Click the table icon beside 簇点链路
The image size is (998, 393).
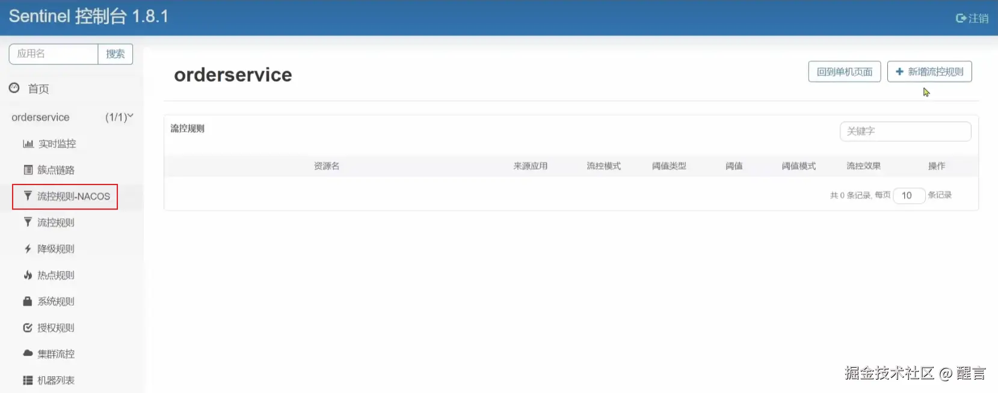click(x=28, y=170)
